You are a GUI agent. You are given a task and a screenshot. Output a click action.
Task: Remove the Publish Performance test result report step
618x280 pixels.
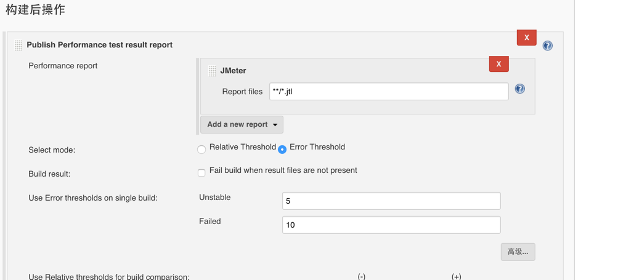(527, 38)
